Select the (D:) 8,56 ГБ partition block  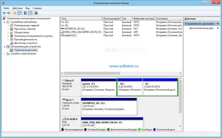tap(130, 87)
